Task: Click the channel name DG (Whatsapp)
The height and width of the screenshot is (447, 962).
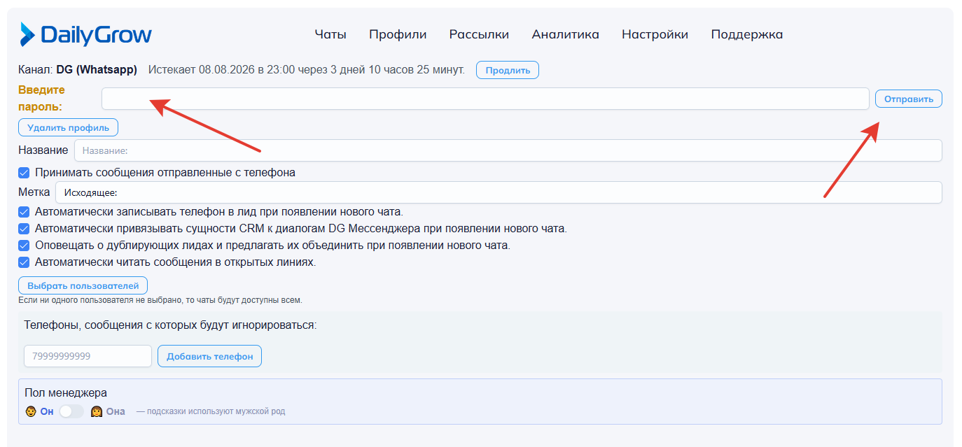Action: [x=97, y=70]
